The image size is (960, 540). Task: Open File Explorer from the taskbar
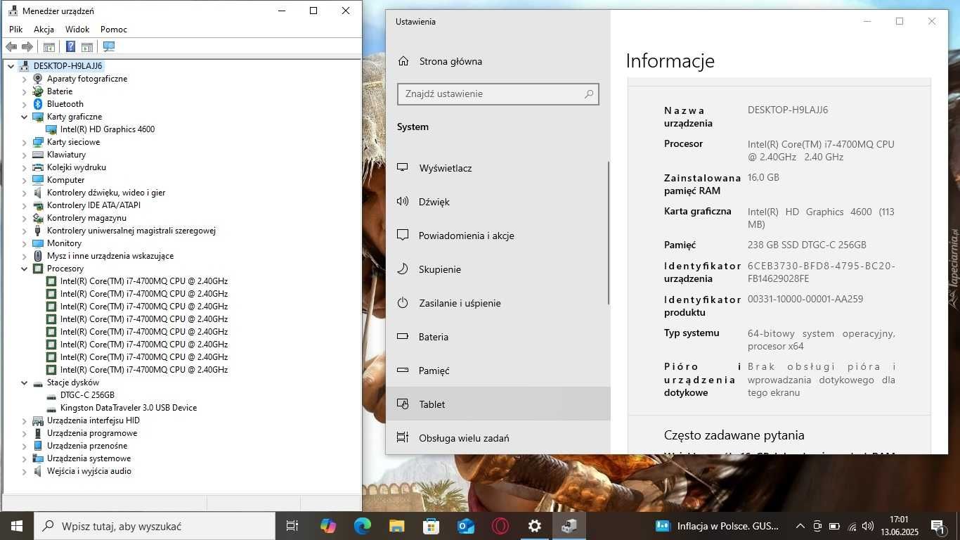point(397,526)
